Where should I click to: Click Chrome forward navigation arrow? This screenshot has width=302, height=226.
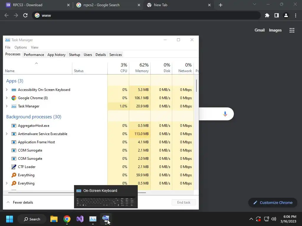tap(16, 15)
